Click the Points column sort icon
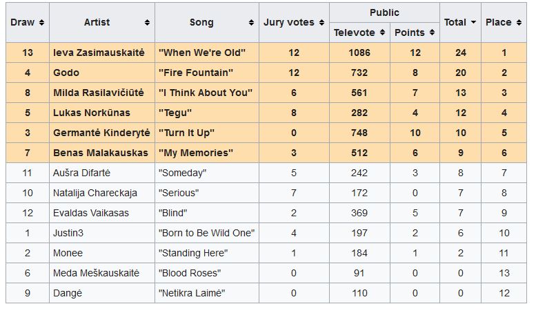Viewport: 536px width, 313px height. click(432, 32)
